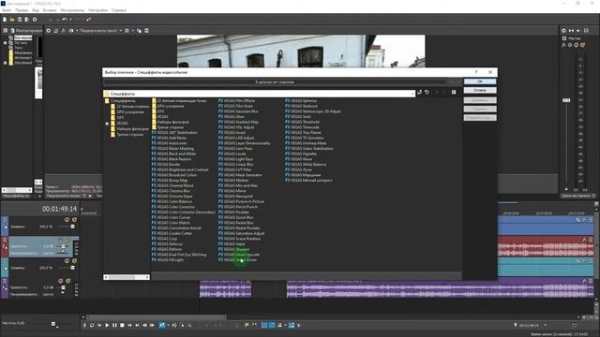Expand the Storyboard node in media tree

click(x=5, y=63)
